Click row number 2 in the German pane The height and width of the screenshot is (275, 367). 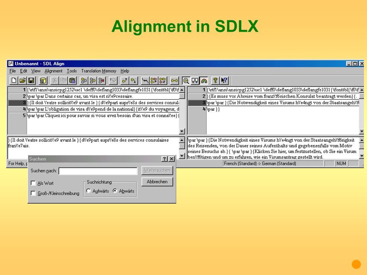tap(197, 96)
